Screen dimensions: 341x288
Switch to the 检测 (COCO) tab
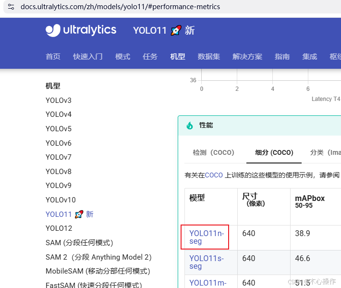(213, 152)
